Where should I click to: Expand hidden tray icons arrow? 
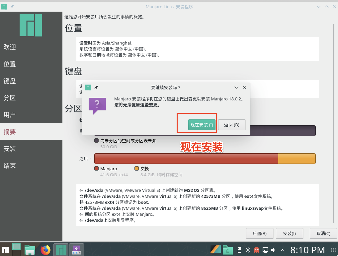click(282, 250)
